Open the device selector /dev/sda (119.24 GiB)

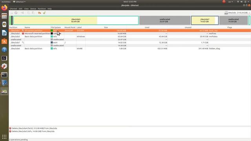pos(237,13)
